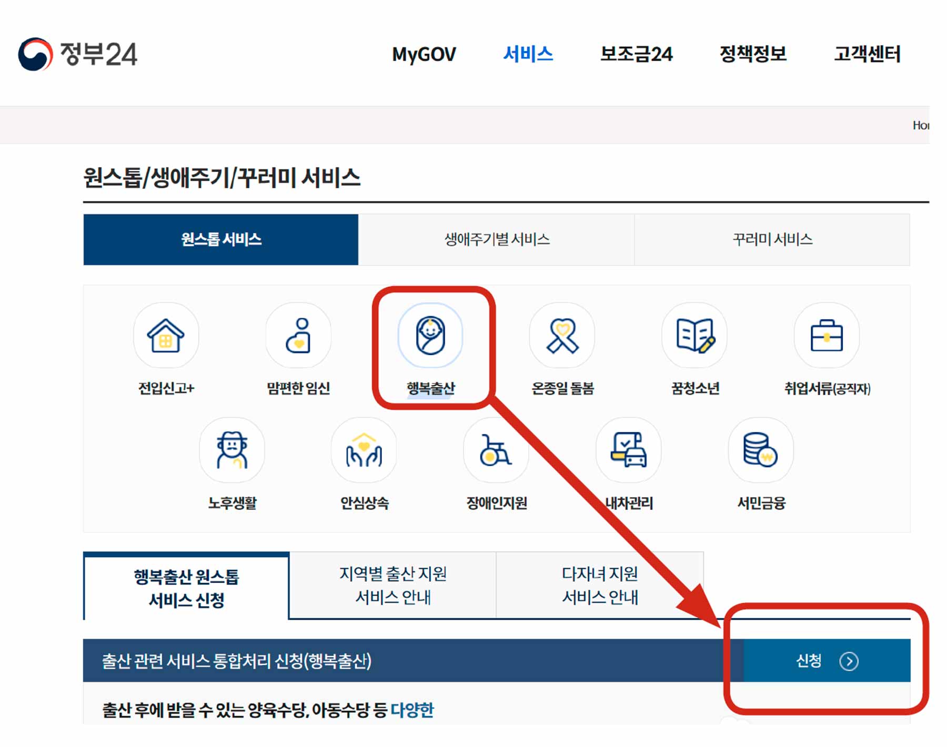Select the 장애인지원 wheelchair icon
Screen dimensions: 947x747
point(496,450)
